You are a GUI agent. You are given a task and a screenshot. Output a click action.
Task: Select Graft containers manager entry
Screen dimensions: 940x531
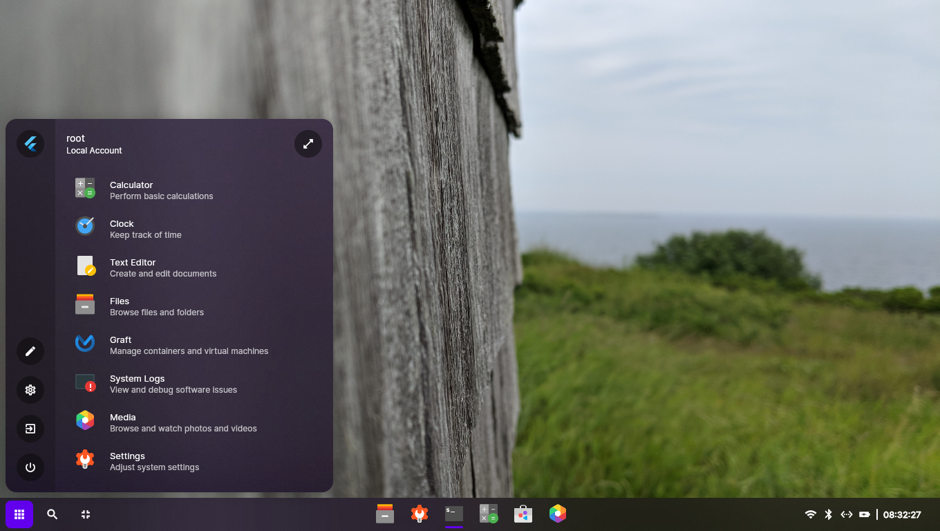click(121, 345)
